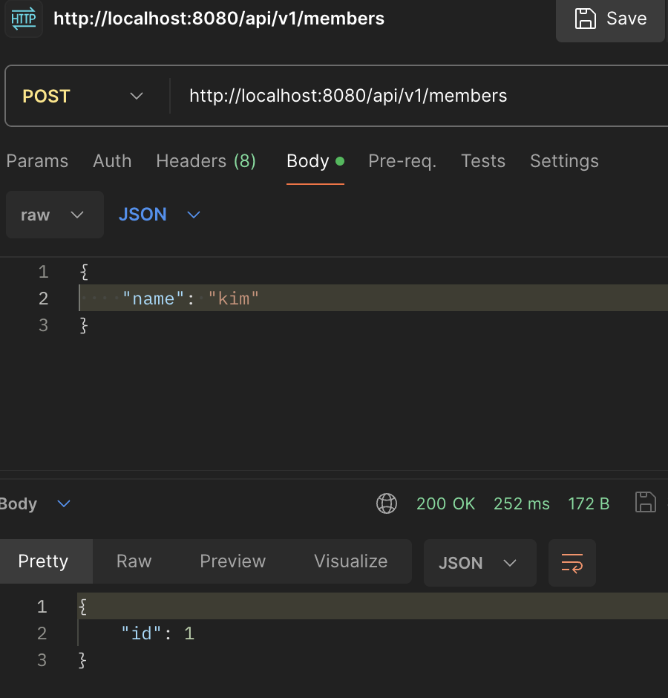Click the 252 ms response time
This screenshot has width=668, height=698.
pyautogui.click(x=522, y=504)
